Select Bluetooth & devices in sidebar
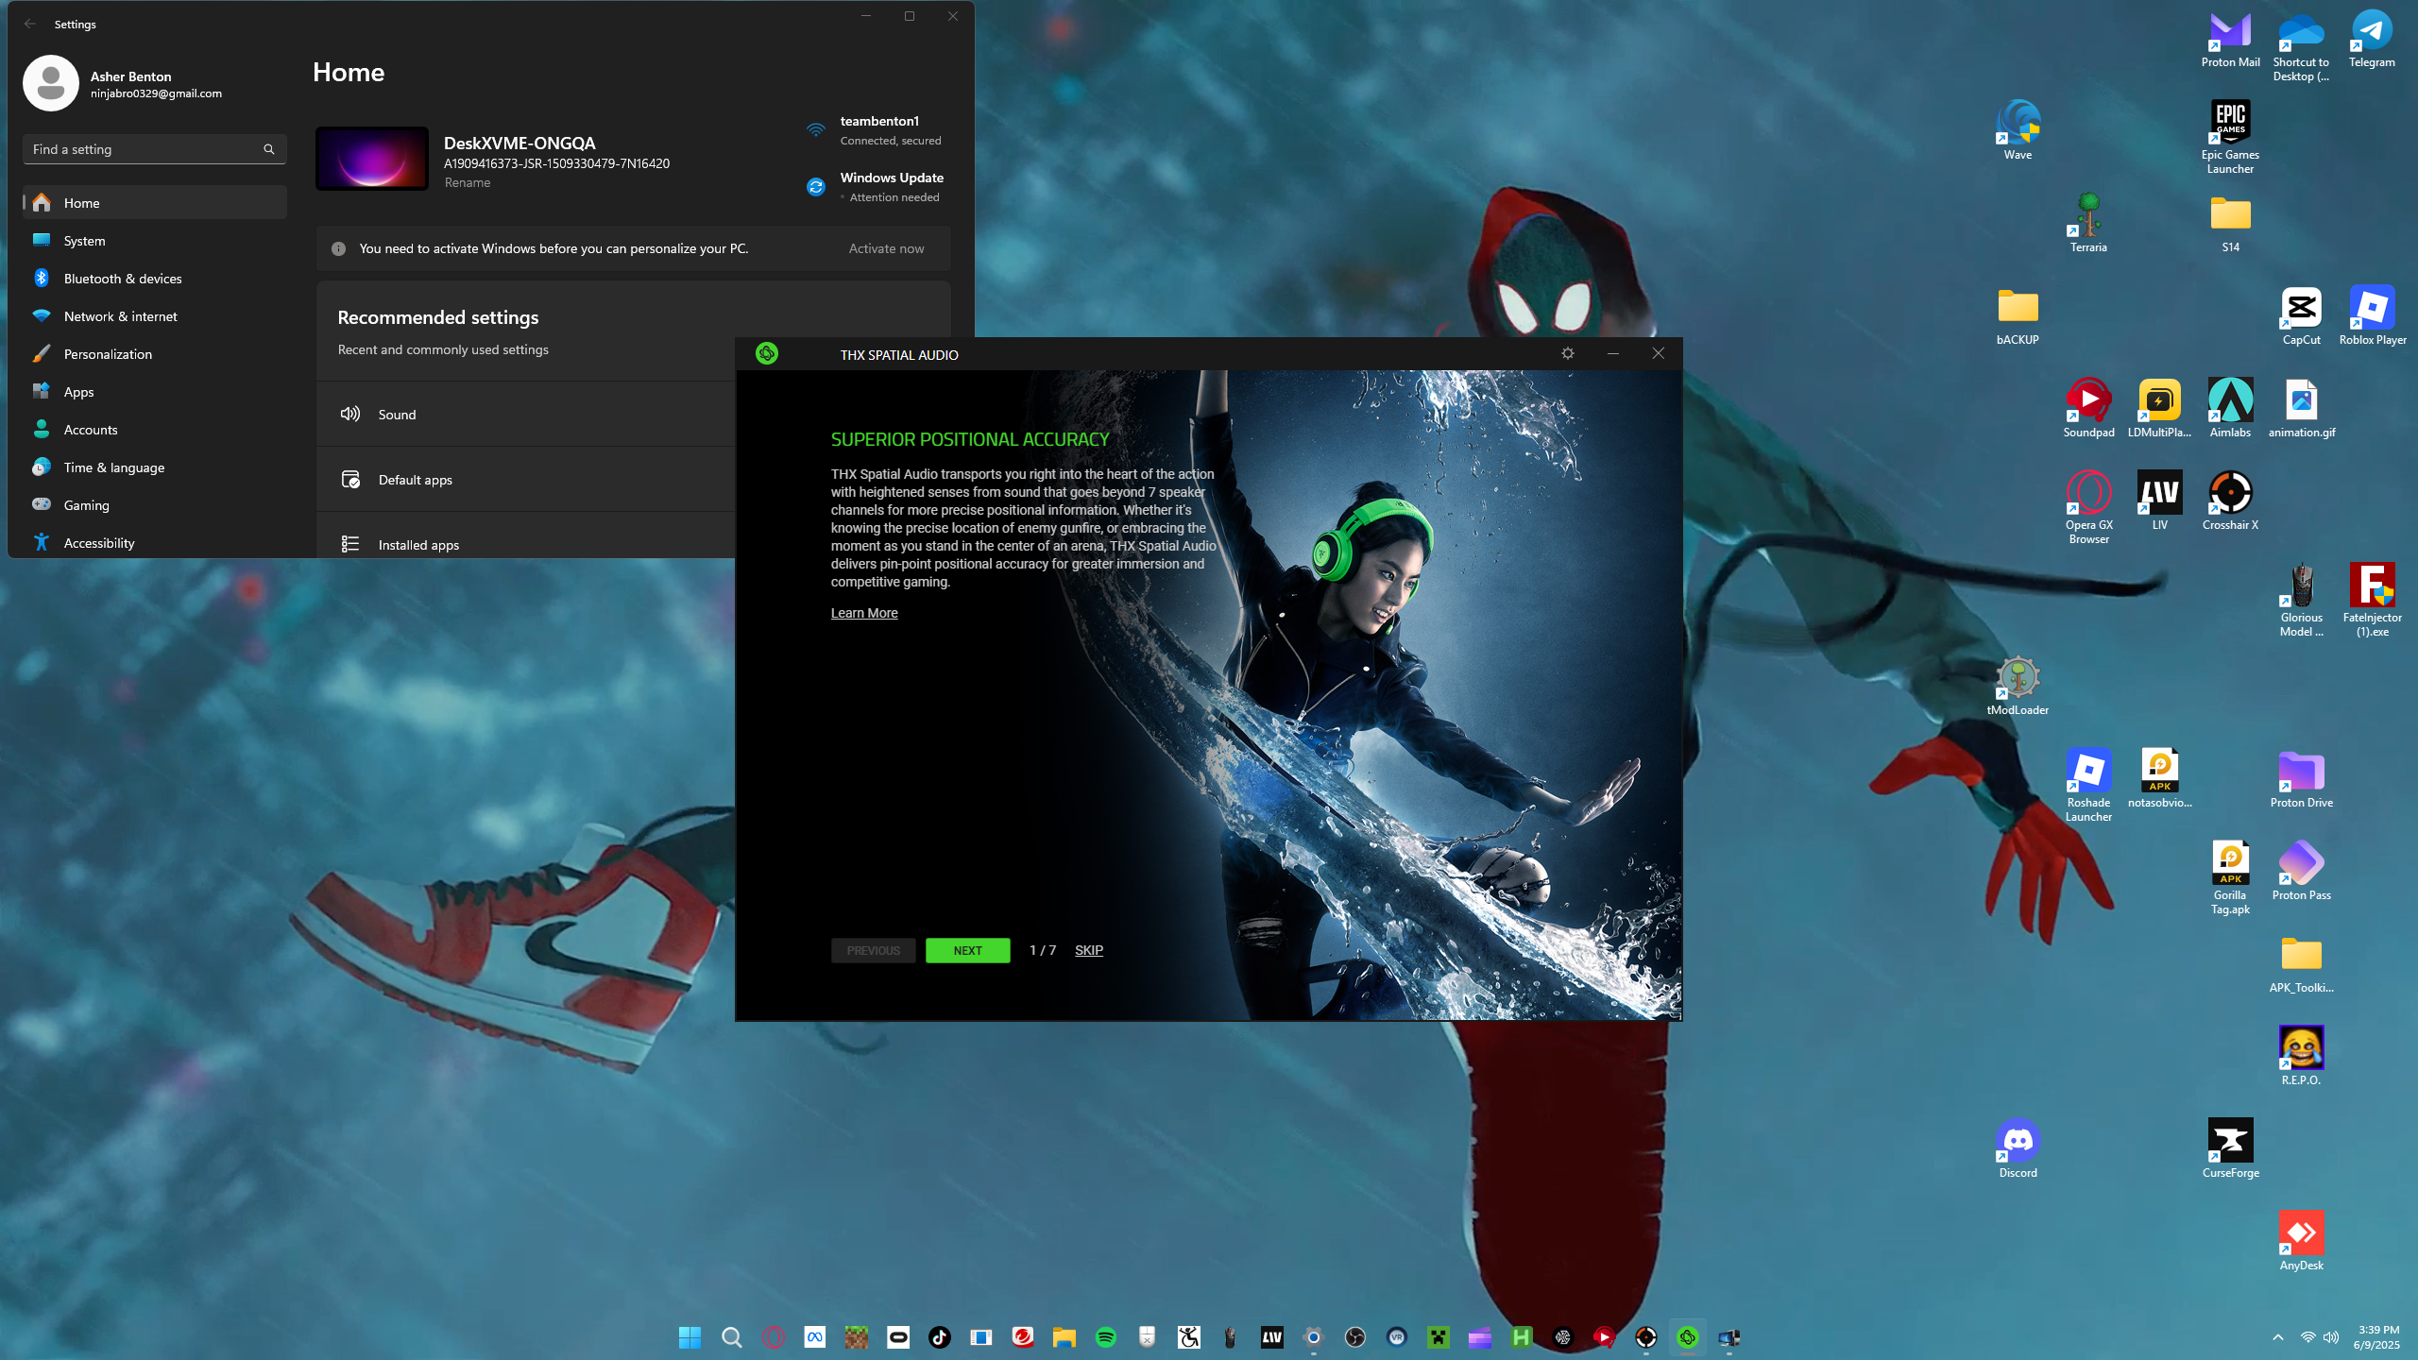Viewport: 2418px width, 1360px height. point(123,279)
